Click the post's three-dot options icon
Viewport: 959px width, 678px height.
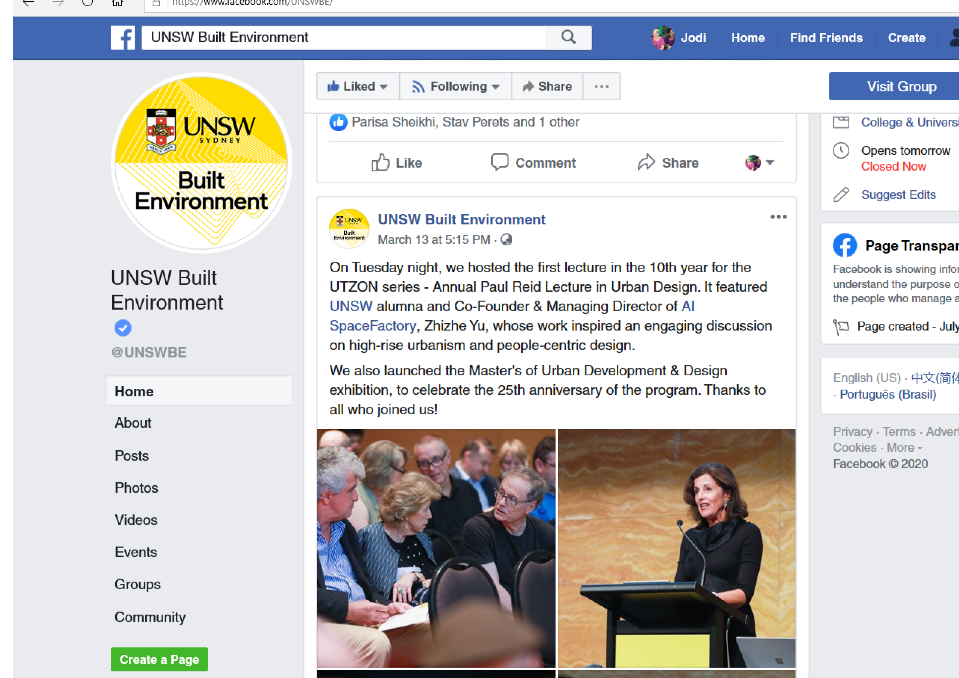coord(778,217)
